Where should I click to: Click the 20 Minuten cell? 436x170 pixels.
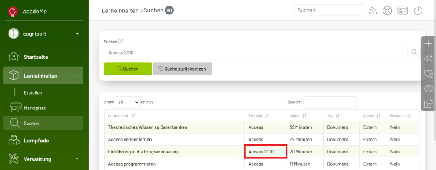click(x=305, y=152)
